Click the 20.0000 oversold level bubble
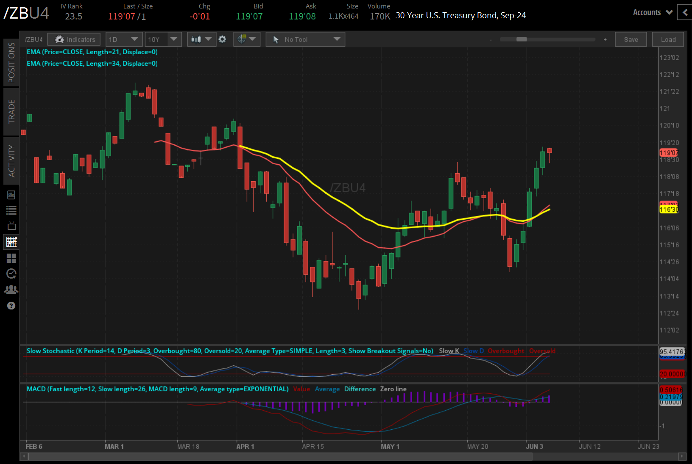692x464 pixels. pos(672,374)
